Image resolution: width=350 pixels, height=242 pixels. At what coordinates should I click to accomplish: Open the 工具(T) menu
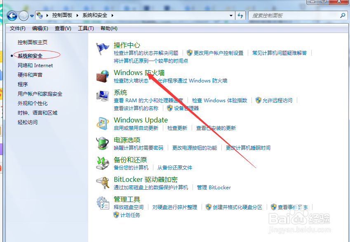[x=86, y=28]
